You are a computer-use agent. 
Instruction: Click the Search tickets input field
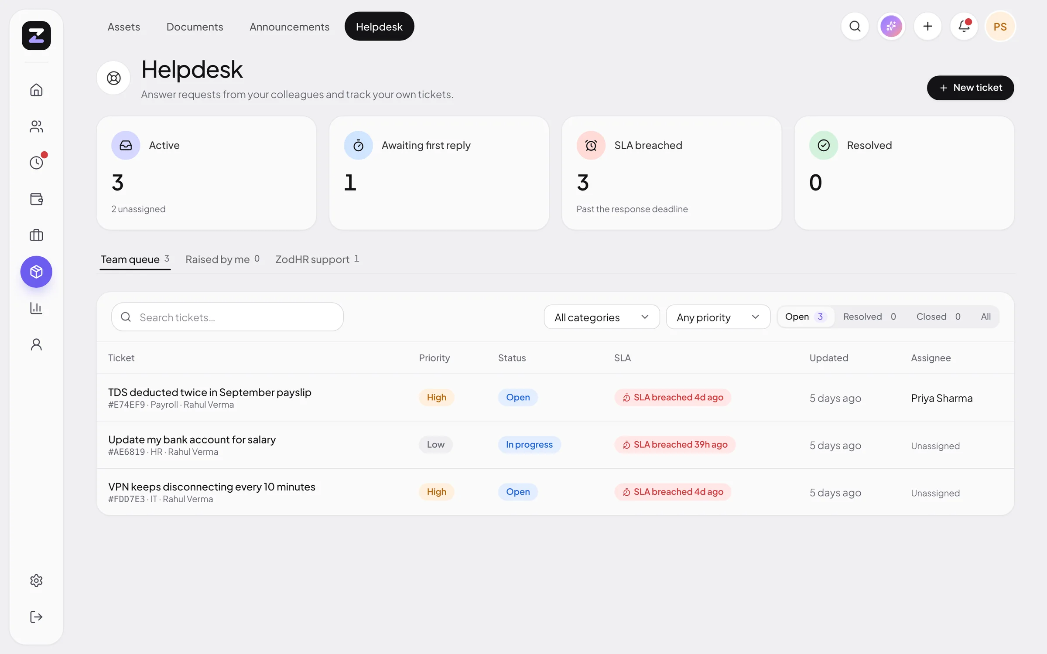[x=227, y=317]
